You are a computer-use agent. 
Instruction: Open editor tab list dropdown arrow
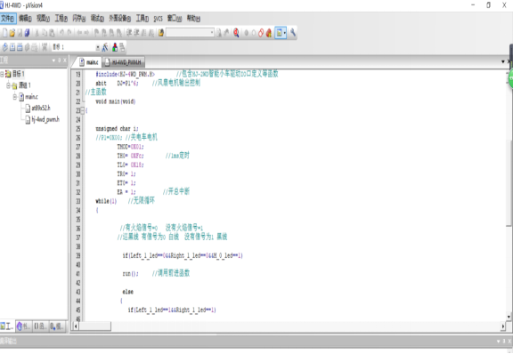click(x=503, y=61)
